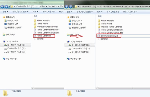Click back arrow in left Explorer window
The image size is (150, 97).
click(2, 7)
